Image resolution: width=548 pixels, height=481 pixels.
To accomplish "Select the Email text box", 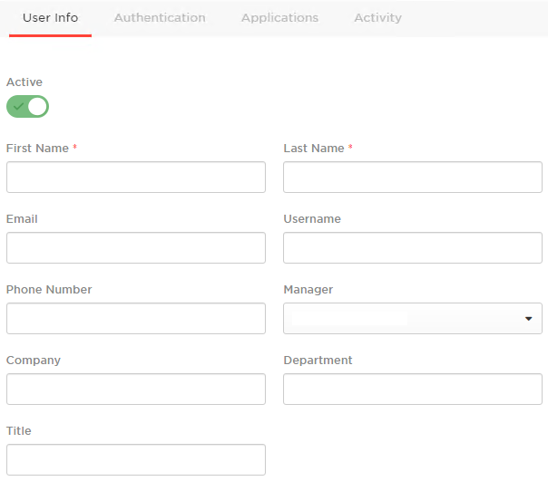I will coord(136,248).
